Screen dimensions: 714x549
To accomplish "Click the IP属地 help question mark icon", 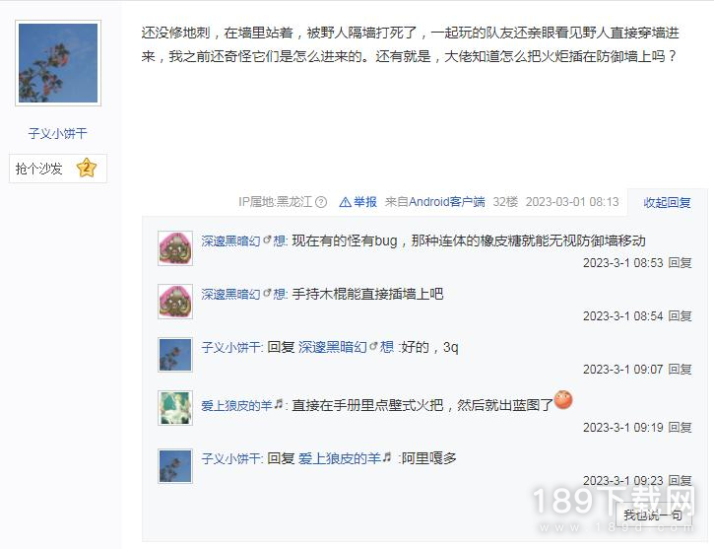I will click(321, 202).
